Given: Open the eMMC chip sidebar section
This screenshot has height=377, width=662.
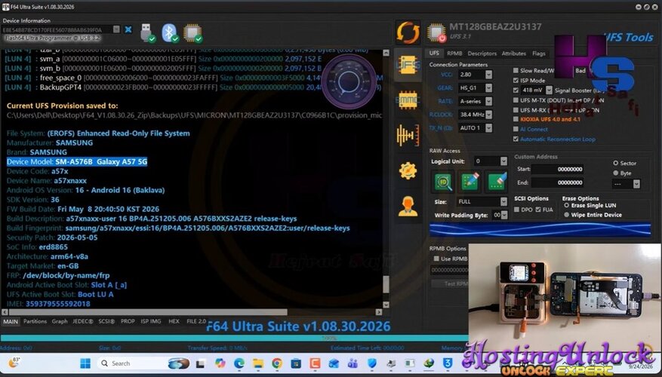Looking at the screenshot, I should click(408, 100).
